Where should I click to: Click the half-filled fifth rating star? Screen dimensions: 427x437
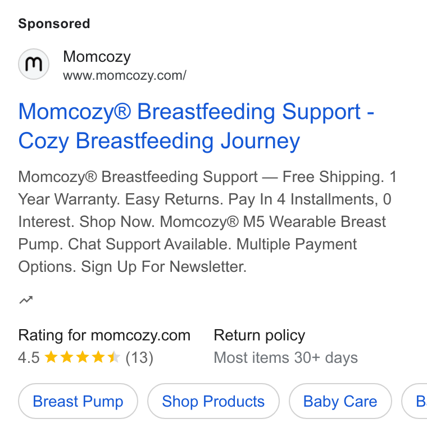(x=113, y=357)
